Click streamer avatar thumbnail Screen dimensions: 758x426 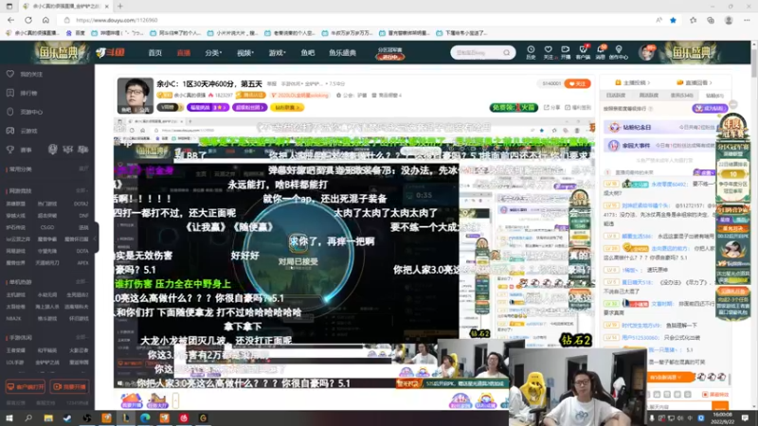pos(135,96)
